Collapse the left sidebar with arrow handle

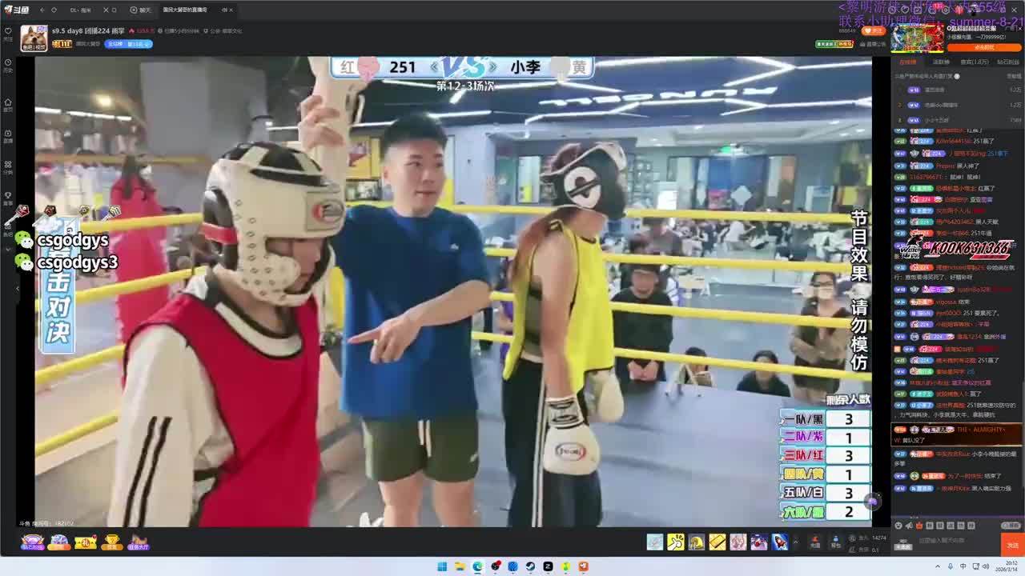[18, 288]
